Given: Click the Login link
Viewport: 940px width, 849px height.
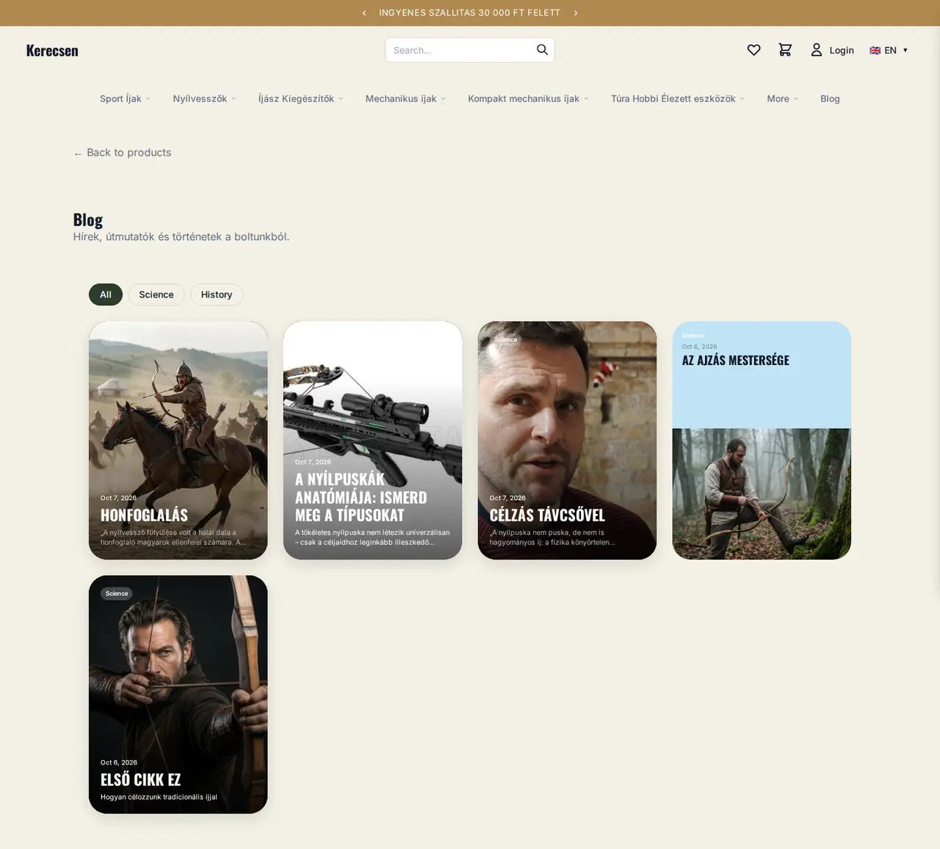Looking at the screenshot, I should 842,51.
